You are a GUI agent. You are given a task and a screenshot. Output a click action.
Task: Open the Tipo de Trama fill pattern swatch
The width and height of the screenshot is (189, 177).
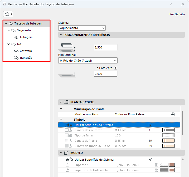[168, 135]
